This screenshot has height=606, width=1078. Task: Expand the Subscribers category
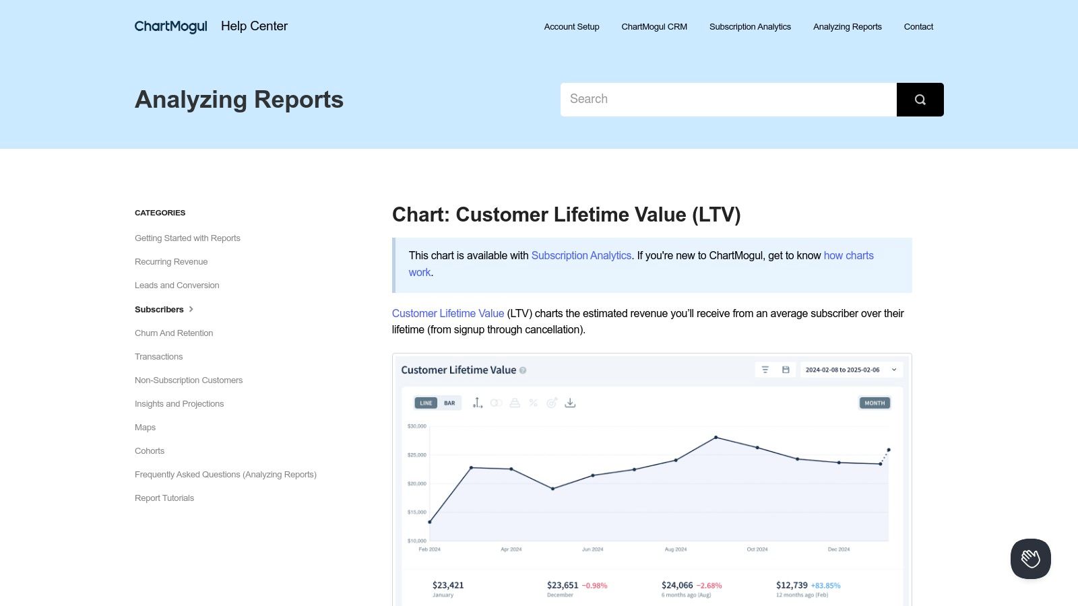159,309
